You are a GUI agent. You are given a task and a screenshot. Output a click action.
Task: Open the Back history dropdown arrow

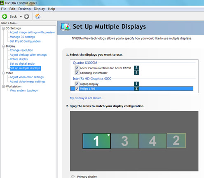click(21, 16)
